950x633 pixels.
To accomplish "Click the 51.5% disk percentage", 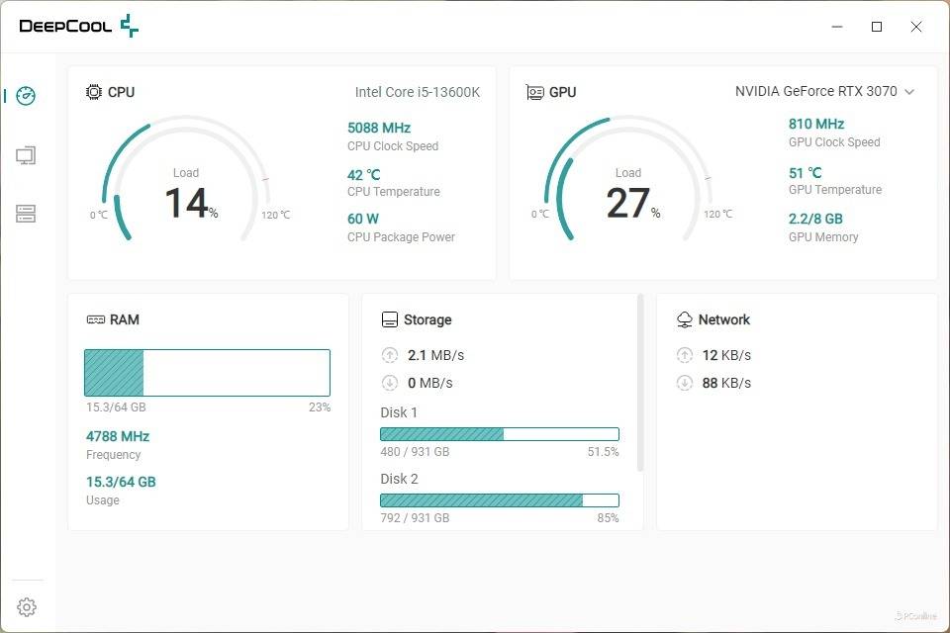I will point(604,452).
